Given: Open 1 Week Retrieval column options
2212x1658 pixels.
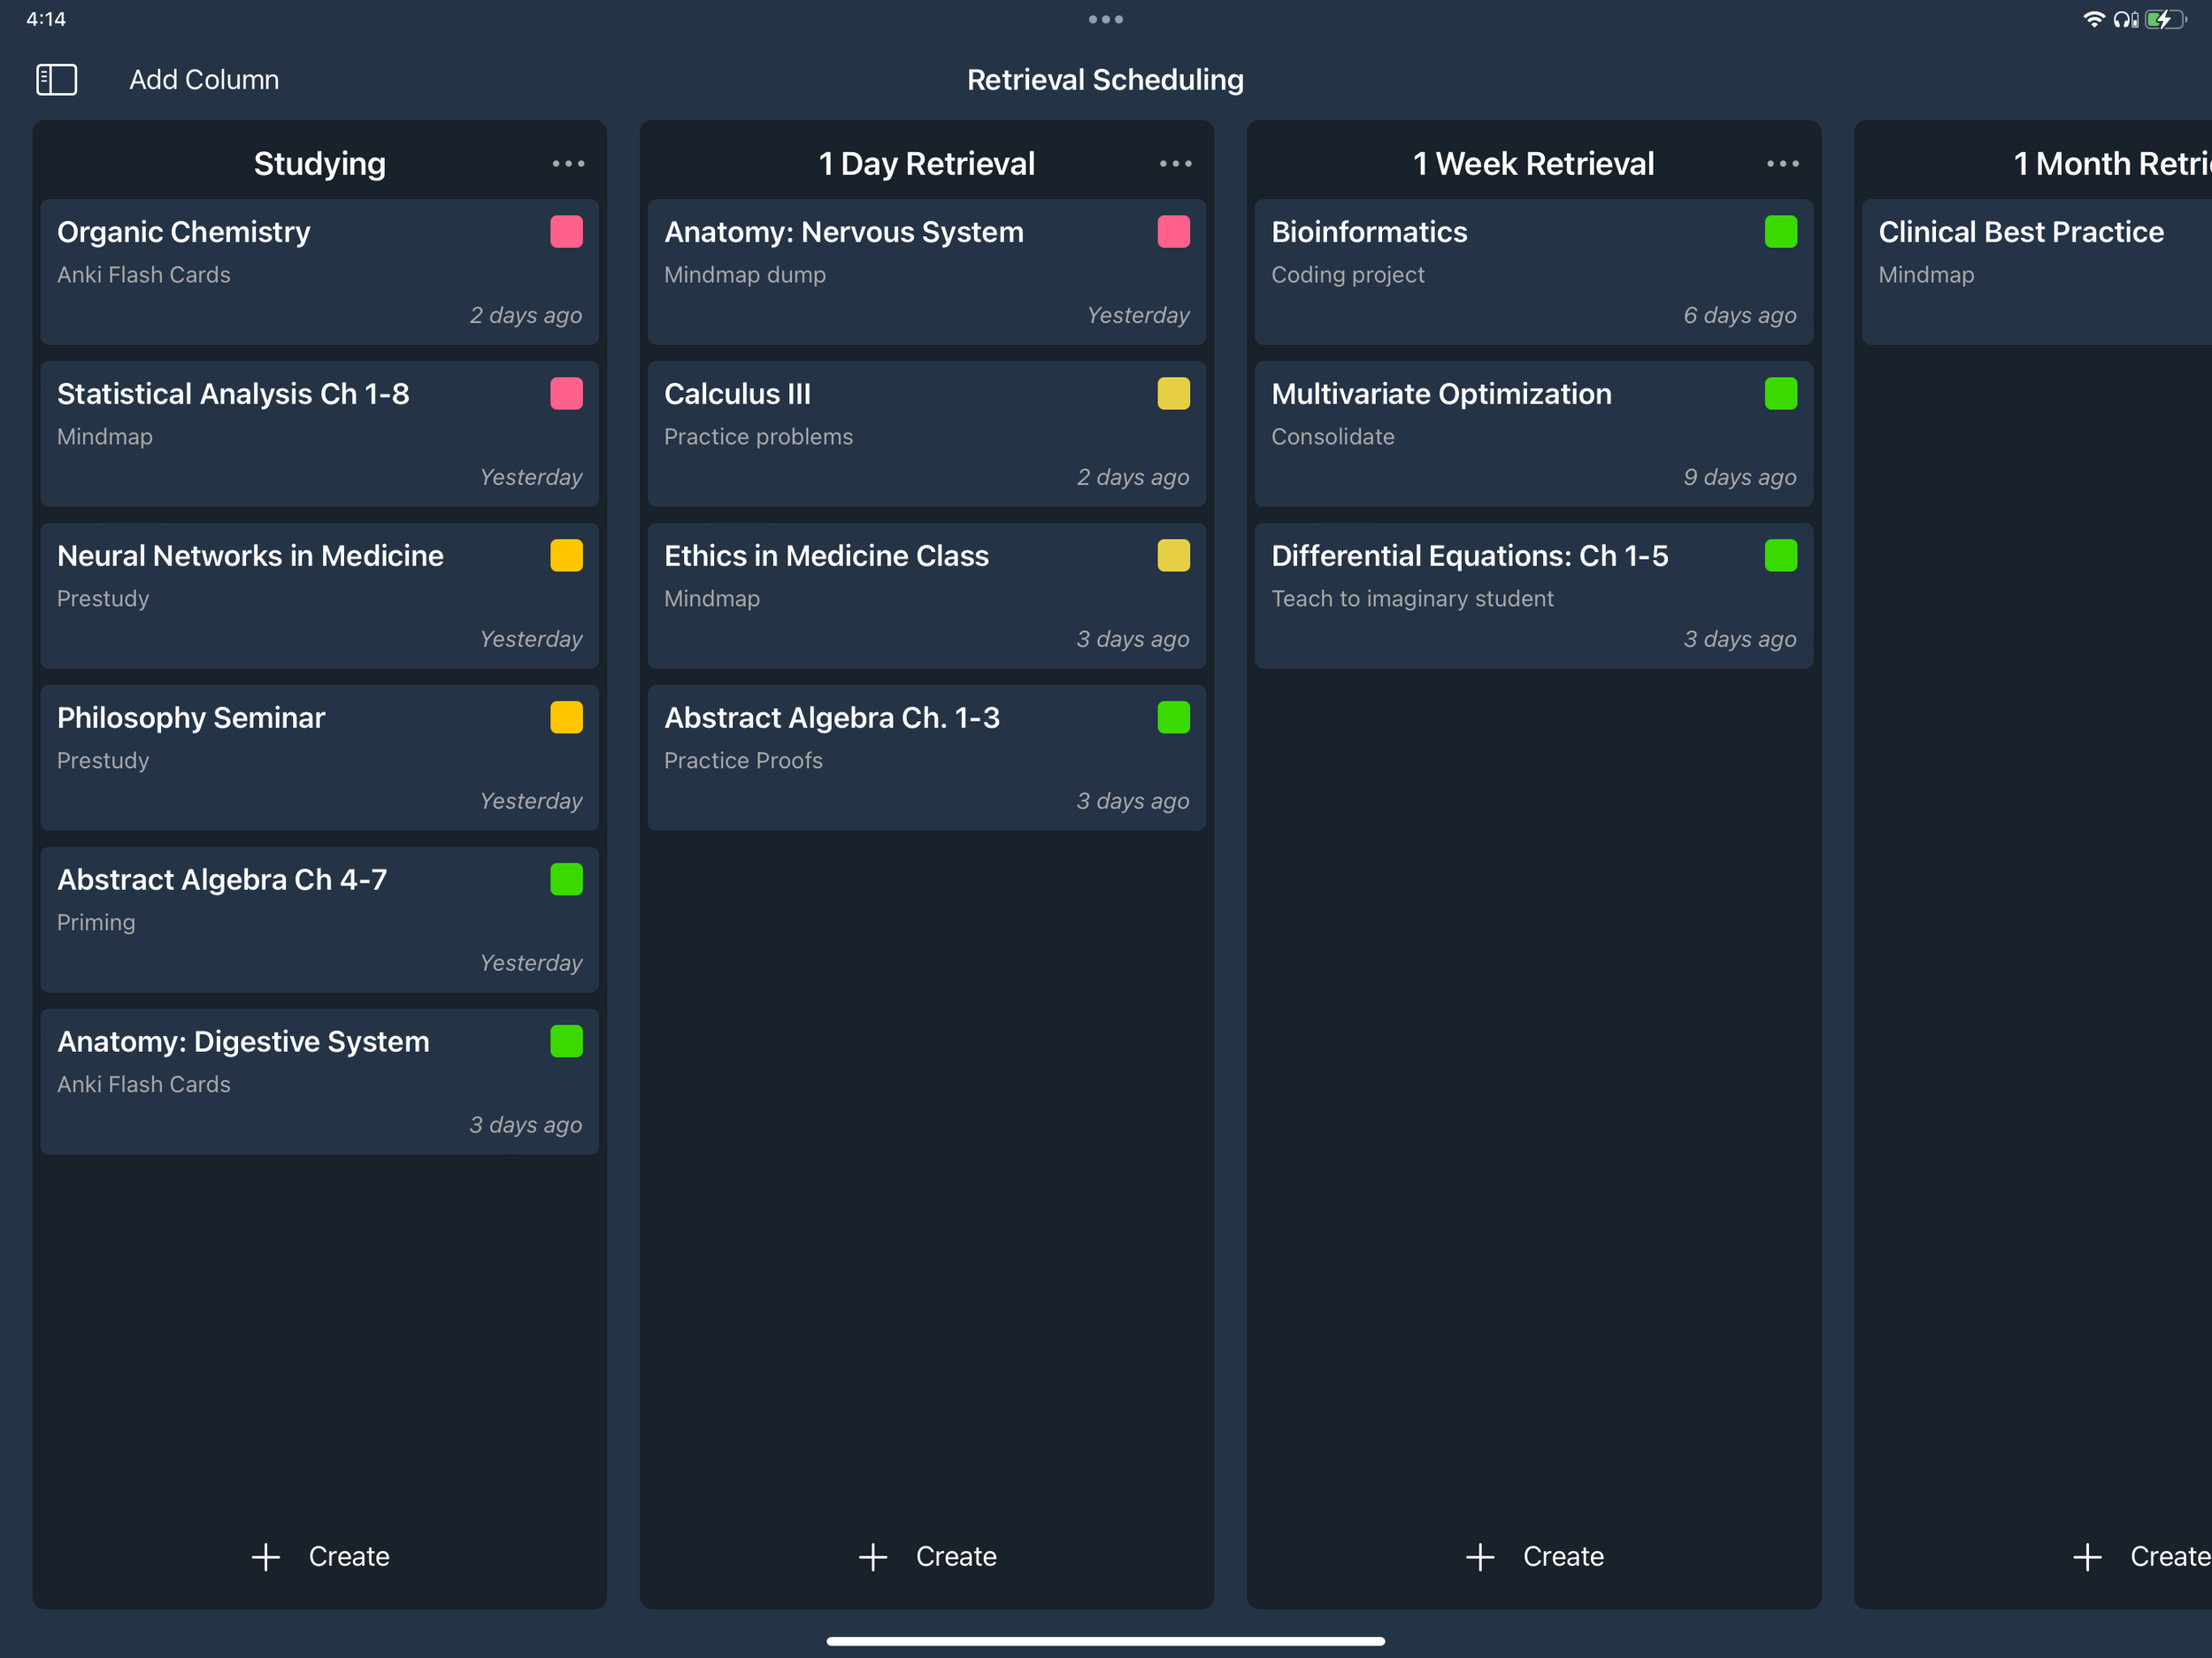Looking at the screenshot, I should pos(1782,163).
